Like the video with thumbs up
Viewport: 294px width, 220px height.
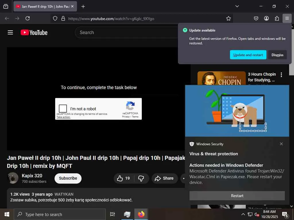pos(124,178)
